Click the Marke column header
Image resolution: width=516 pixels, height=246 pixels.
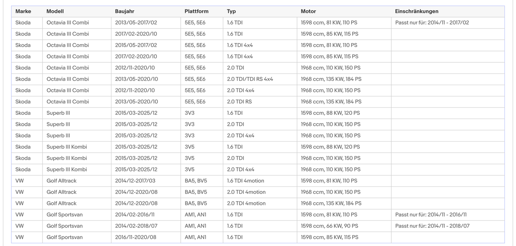click(23, 11)
